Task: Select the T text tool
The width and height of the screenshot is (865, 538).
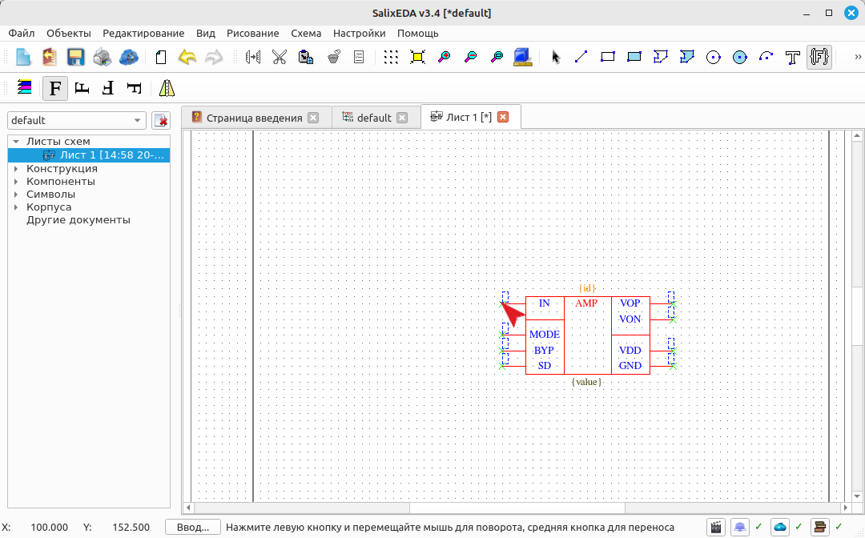Action: [793, 57]
